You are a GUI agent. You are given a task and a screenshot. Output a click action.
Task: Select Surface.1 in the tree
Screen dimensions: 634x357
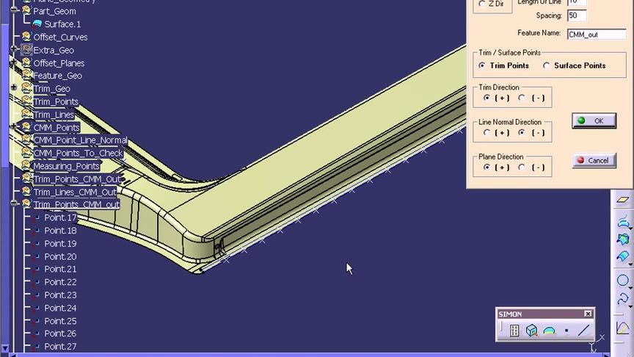coord(62,24)
